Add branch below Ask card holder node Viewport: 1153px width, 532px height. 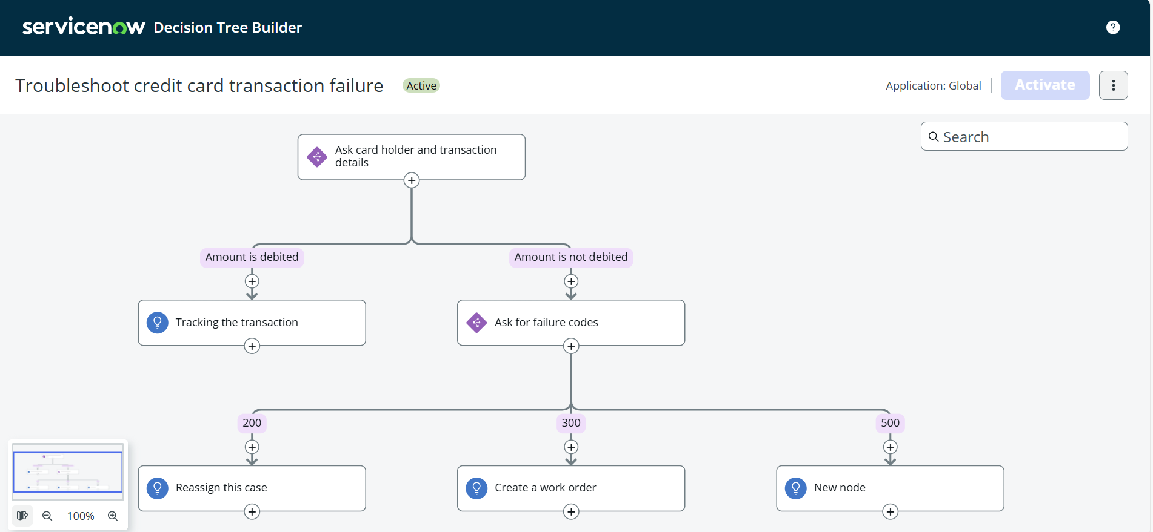(412, 180)
